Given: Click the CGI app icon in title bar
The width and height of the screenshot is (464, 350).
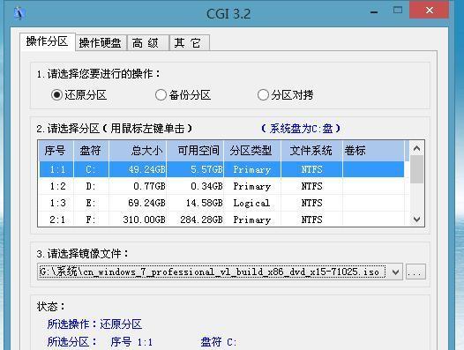Looking at the screenshot, I should coord(19,13).
